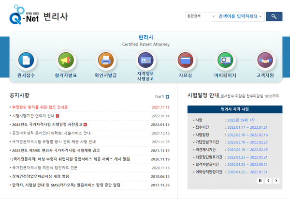Open the 고객지원 handshake icon
Screen dimensions: 290x199
click(265, 60)
